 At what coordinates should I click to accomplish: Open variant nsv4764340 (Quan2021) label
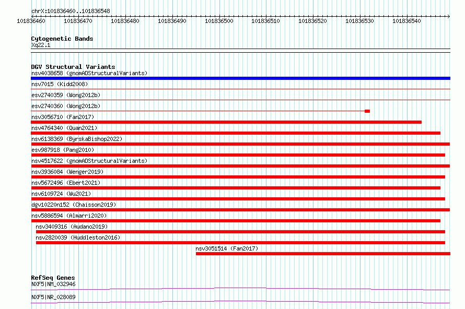pos(64,128)
